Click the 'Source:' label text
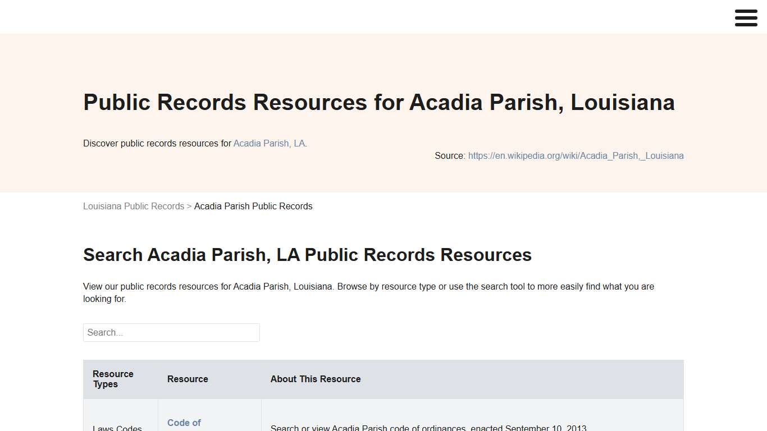 [x=450, y=155]
